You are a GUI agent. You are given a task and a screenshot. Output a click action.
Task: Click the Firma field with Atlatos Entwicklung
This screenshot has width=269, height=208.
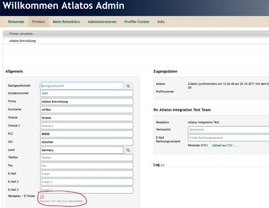click(x=86, y=101)
